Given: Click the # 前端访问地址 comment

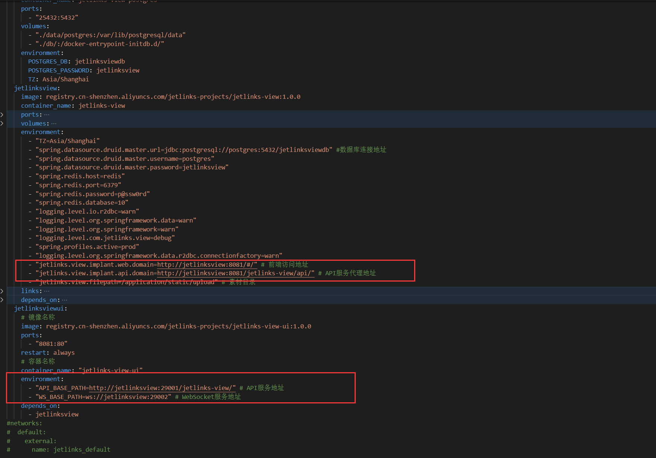Looking at the screenshot, I should (285, 264).
